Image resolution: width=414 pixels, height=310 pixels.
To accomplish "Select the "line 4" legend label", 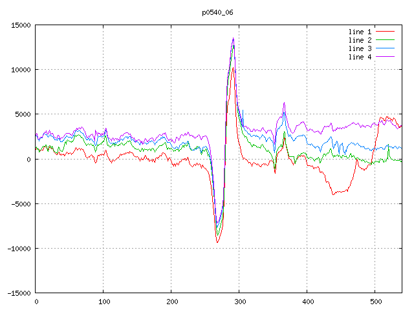I will 360,57.
